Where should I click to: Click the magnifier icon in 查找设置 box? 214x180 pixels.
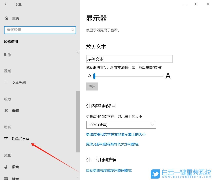72,30
